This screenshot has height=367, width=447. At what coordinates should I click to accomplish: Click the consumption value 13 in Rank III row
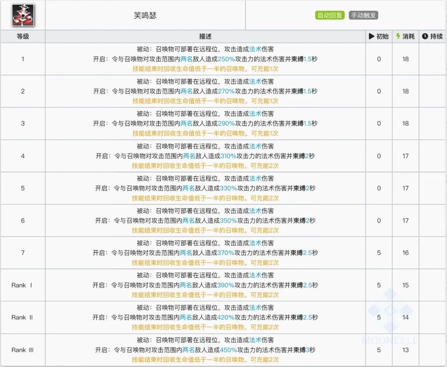tap(405, 350)
